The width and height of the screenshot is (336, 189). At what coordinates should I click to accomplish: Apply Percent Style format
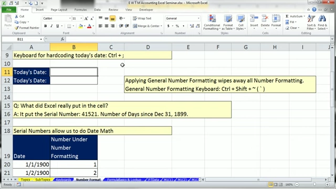(x=177, y=26)
